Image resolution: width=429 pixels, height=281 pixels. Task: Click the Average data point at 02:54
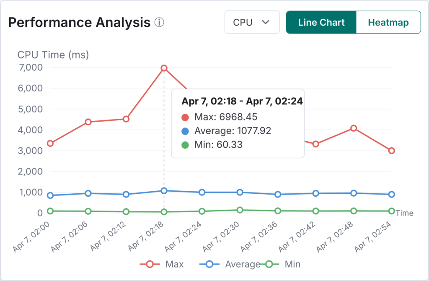click(392, 195)
